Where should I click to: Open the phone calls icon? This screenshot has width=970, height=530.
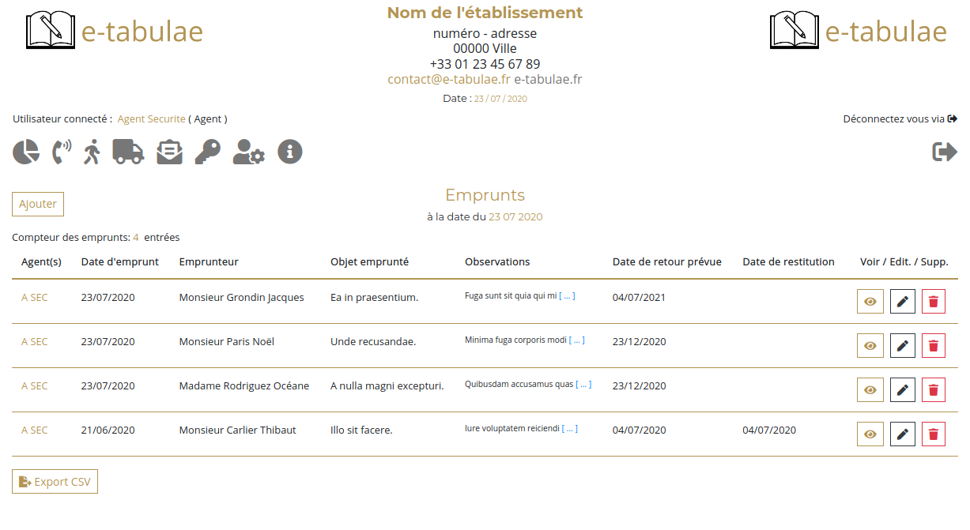61,152
